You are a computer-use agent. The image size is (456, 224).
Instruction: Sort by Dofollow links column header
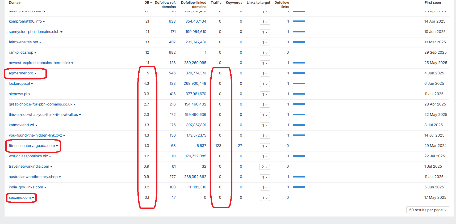tap(282, 5)
